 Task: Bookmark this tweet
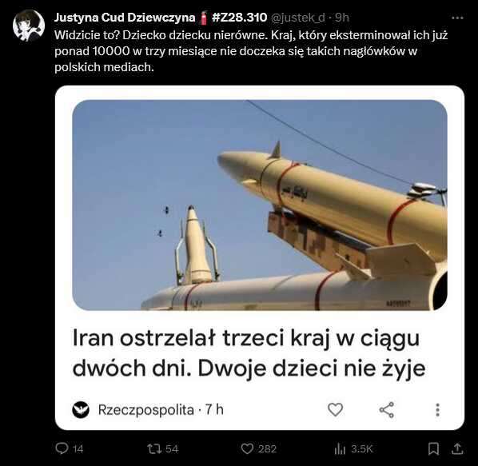pos(433,448)
